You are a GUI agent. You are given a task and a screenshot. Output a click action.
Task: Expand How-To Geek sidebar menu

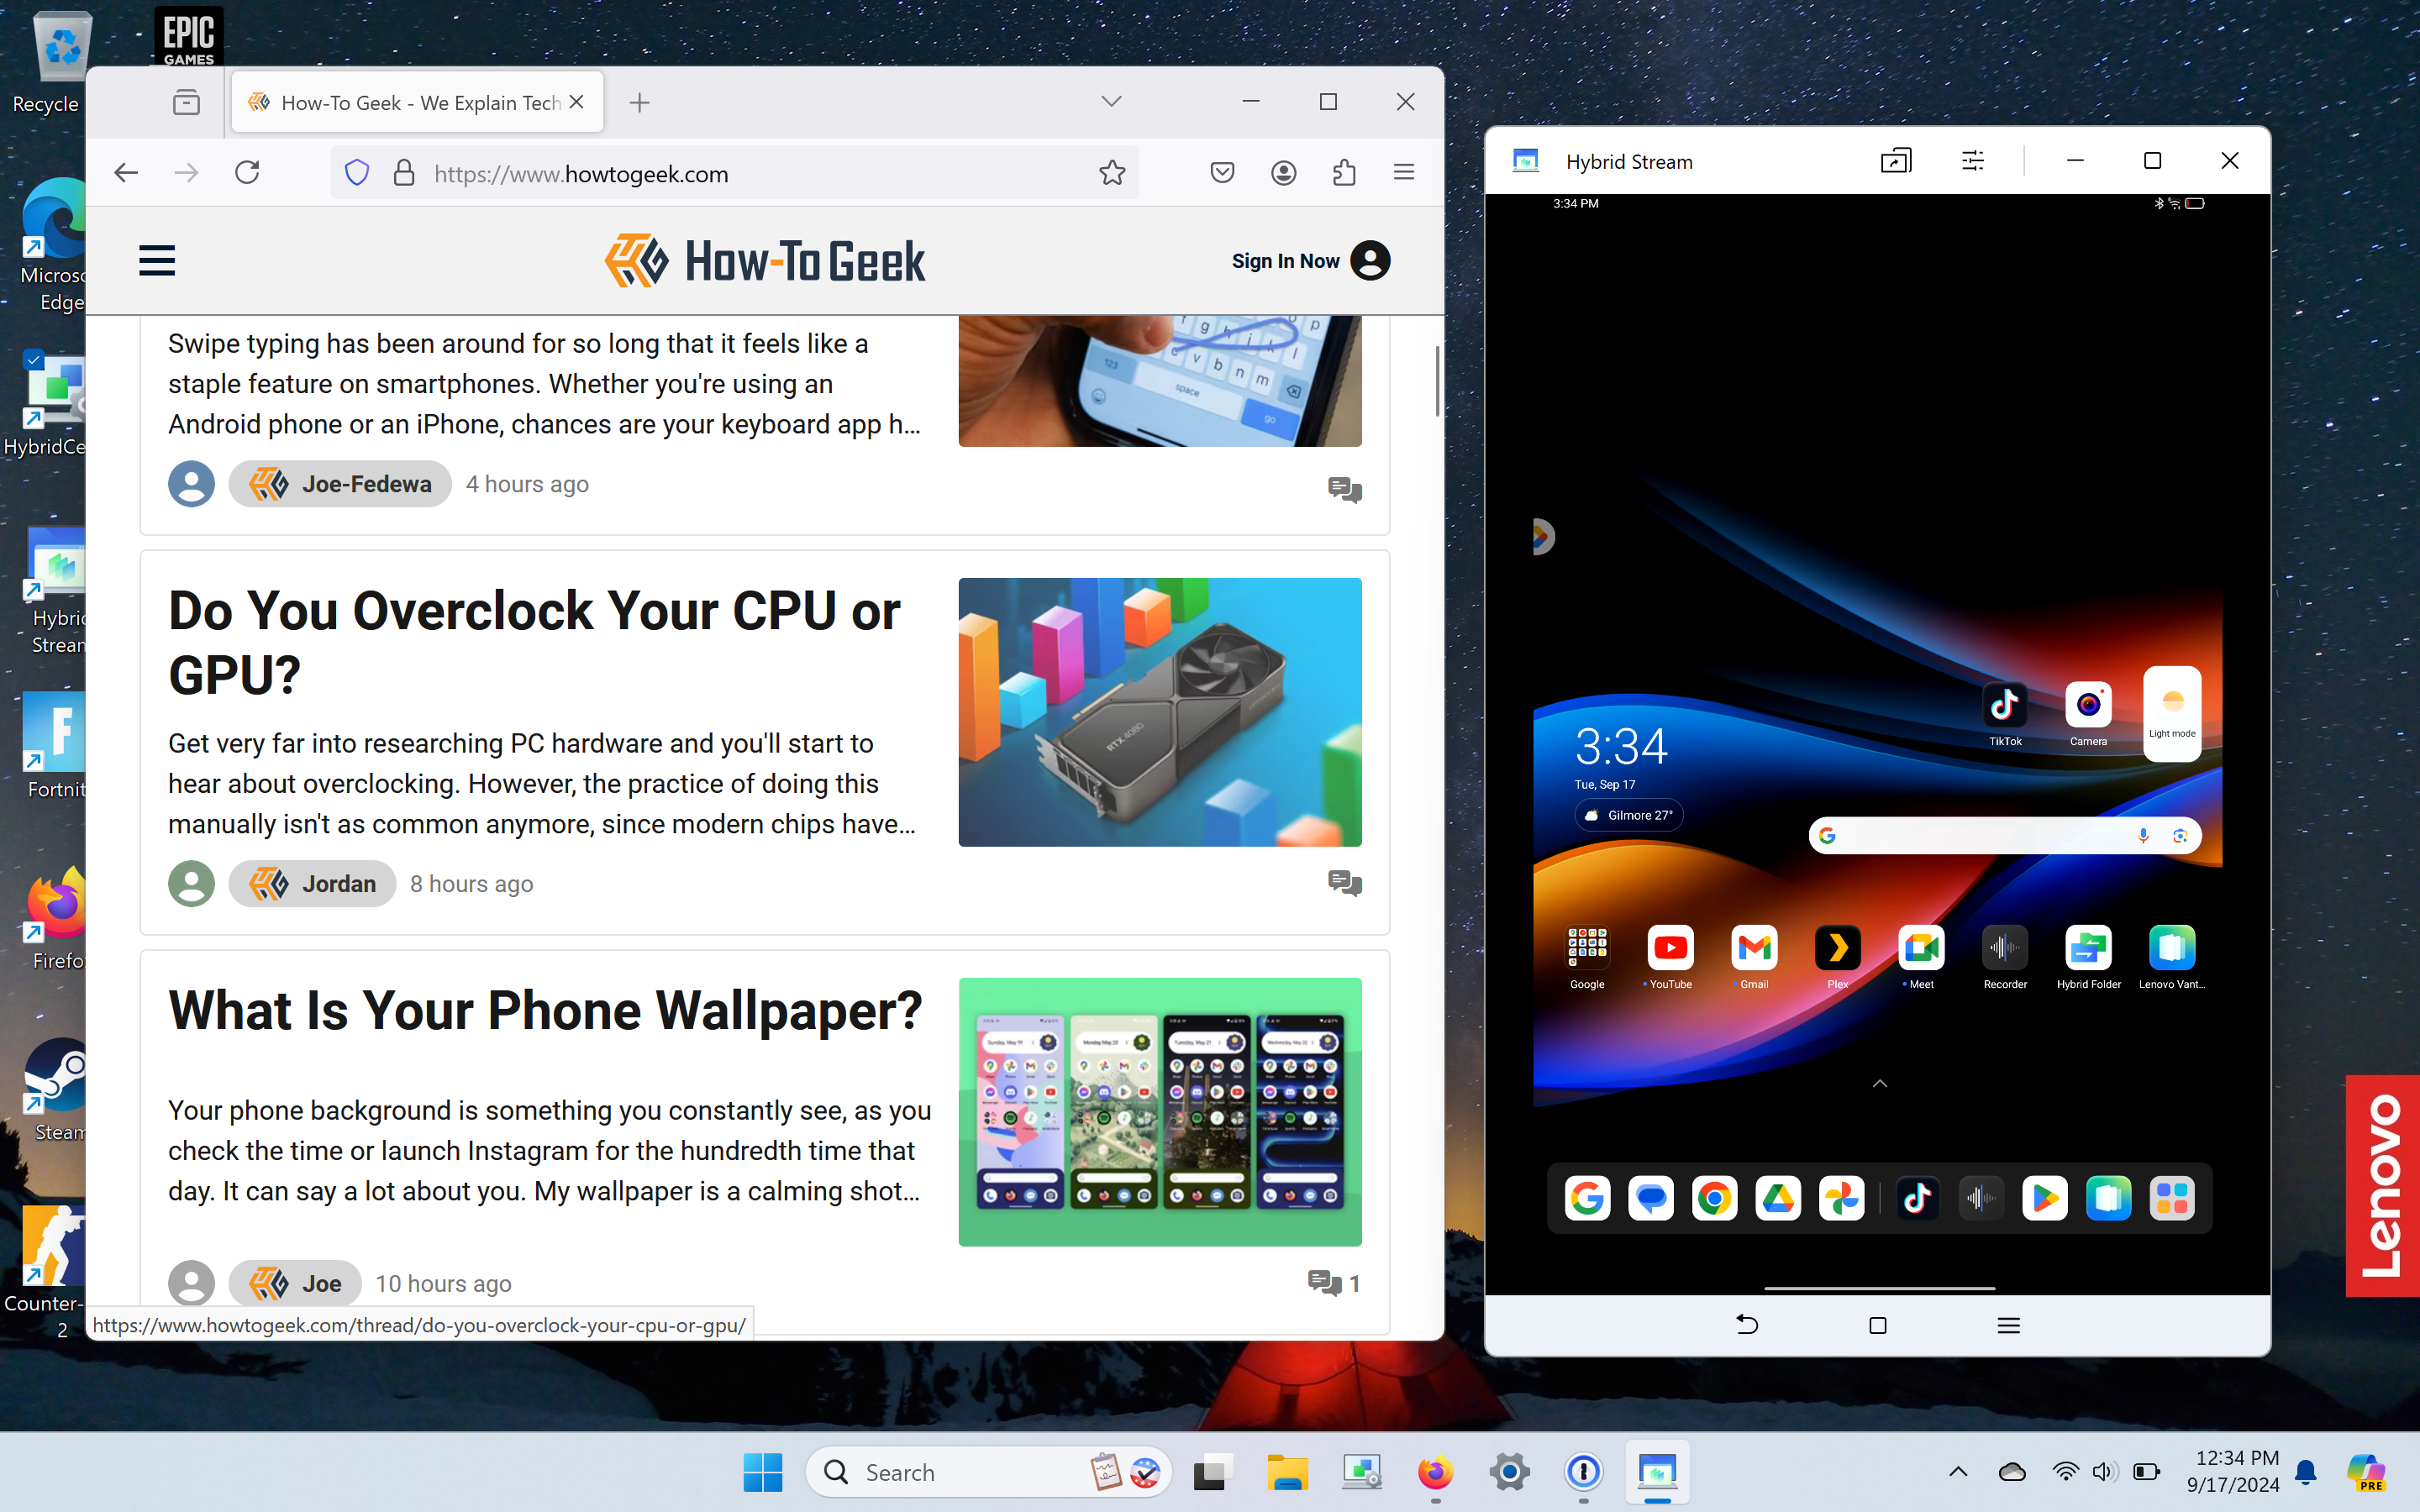pos(157,260)
